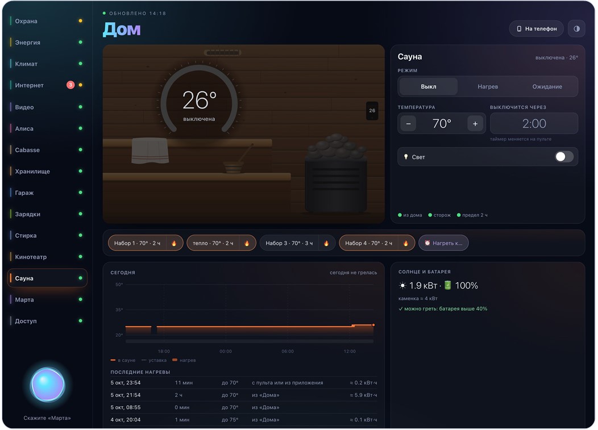Click the red badge 3 on Интернет
Screen dimensions: 598x430
[x=70, y=85]
